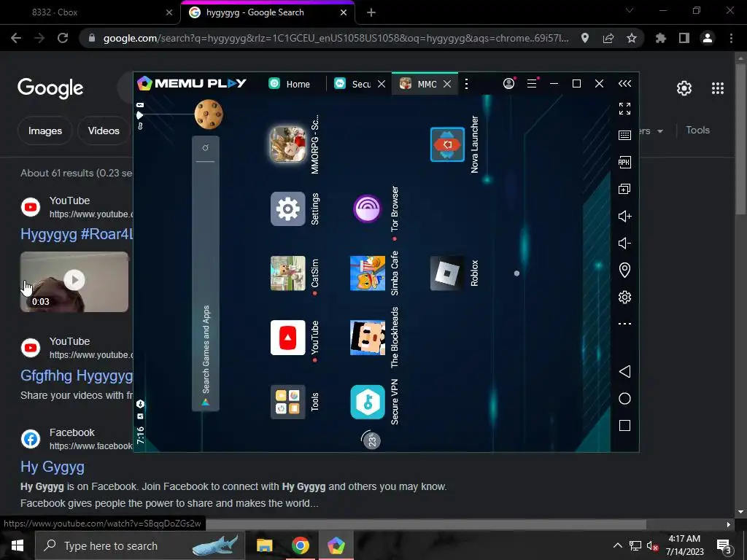Open Chrome extensions puzzle icon

pos(661,38)
